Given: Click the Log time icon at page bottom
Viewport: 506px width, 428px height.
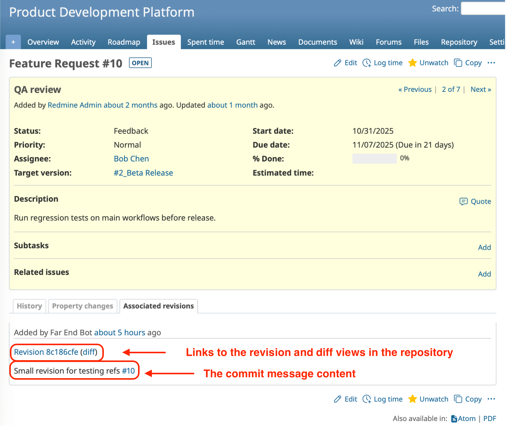Looking at the screenshot, I should (x=367, y=399).
